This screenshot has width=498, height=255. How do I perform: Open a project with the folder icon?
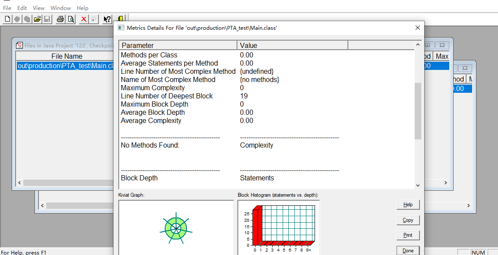[x=38, y=19]
